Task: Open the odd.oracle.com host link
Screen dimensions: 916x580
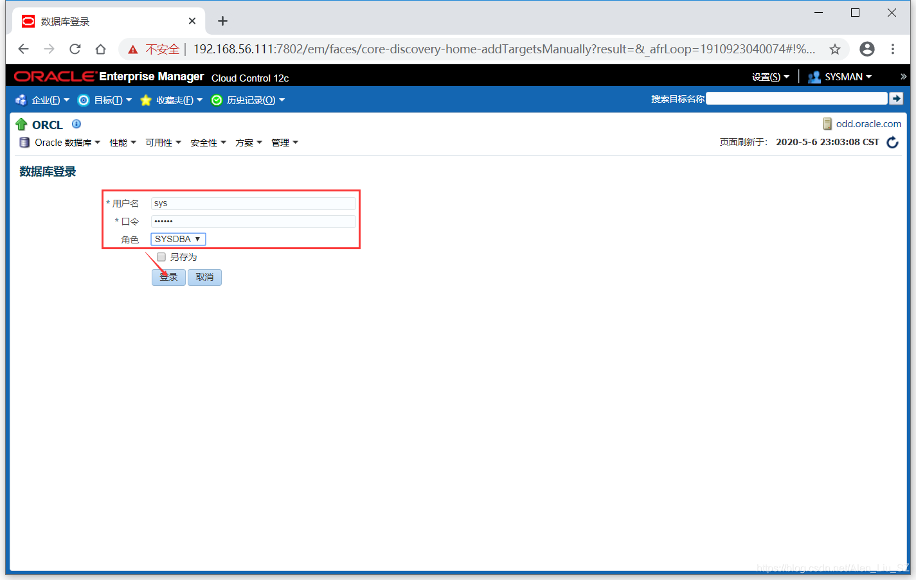Action: [x=868, y=124]
